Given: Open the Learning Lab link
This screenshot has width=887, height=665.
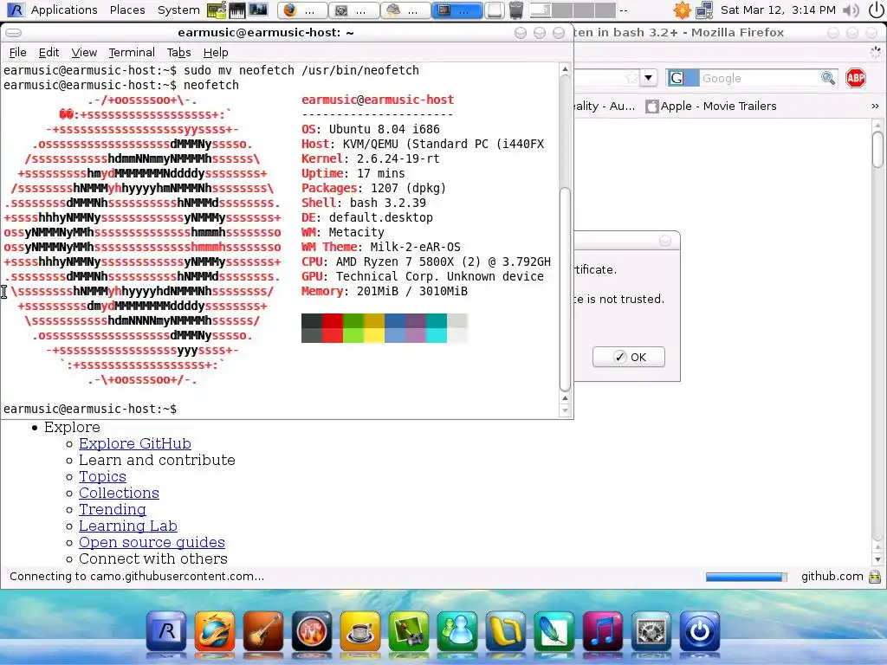Looking at the screenshot, I should (x=128, y=526).
